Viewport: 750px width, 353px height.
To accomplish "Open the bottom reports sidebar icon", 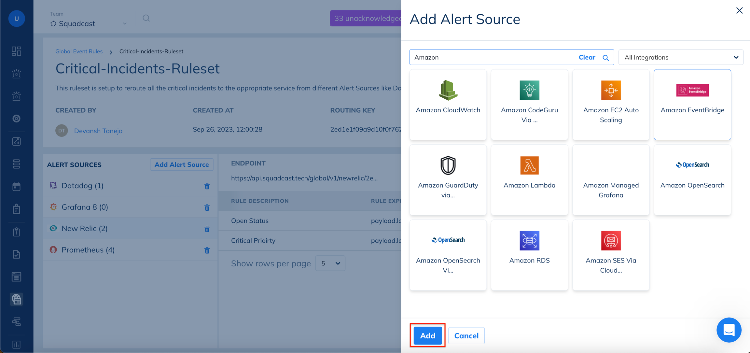I will tap(17, 345).
